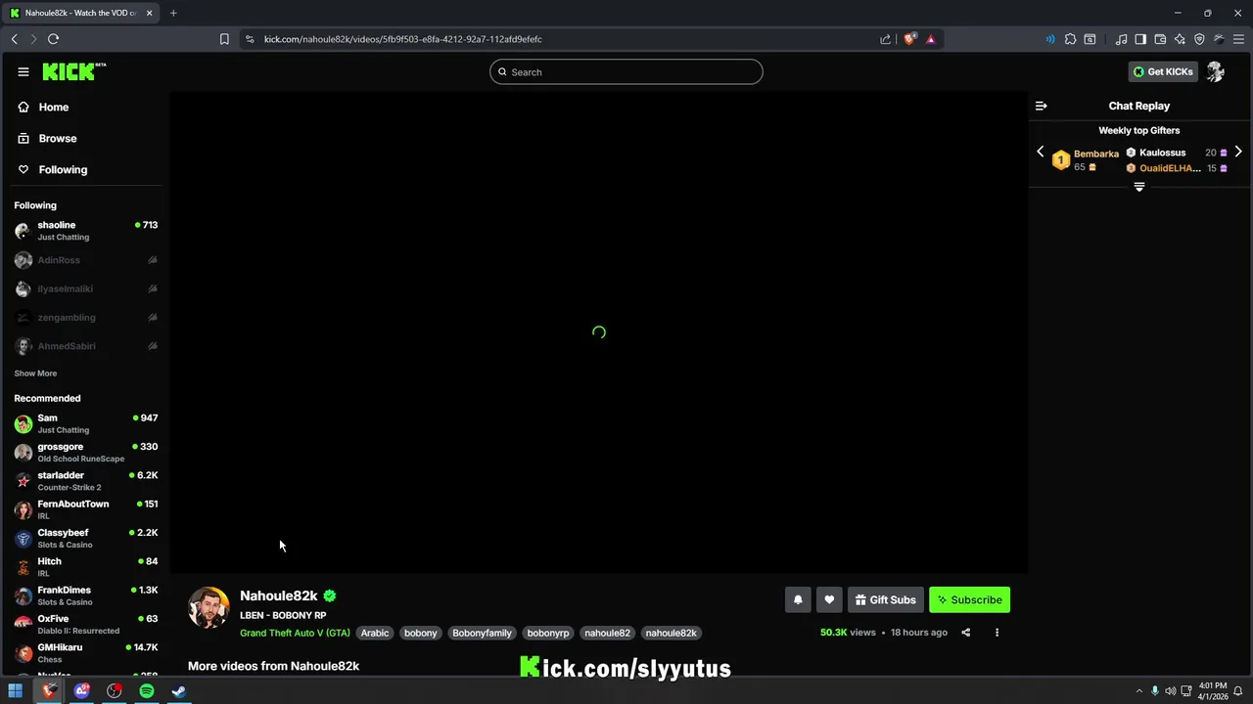Show previous weekly top gifters
The height and width of the screenshot is (704, 1253).
point(1041,152)
